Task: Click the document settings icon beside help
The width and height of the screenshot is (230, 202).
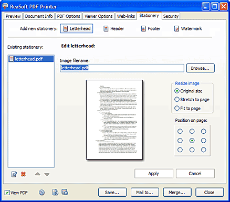Action: [55, 192]
